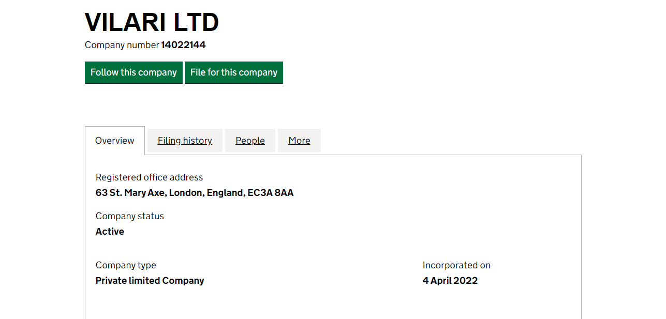Screen dimensions: 666x319
Task: Click '63 St. Mary Axe' street text
Action: [130, 193]
